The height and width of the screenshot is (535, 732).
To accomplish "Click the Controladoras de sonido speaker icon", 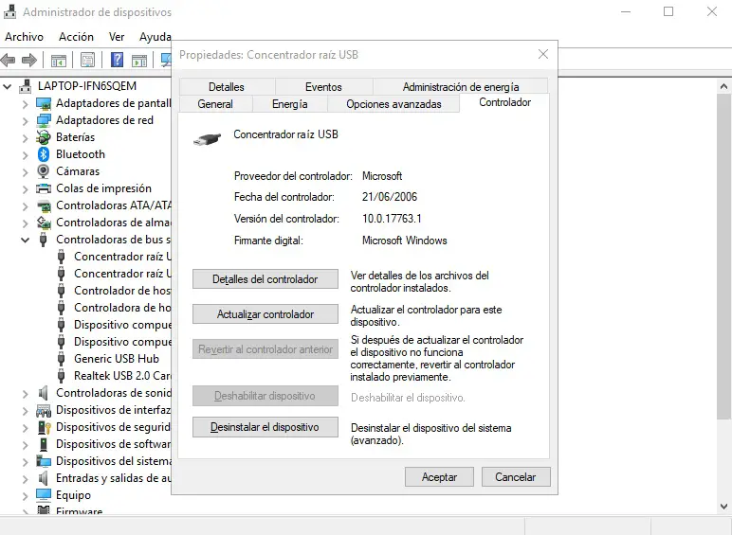I will coord(43,393).
